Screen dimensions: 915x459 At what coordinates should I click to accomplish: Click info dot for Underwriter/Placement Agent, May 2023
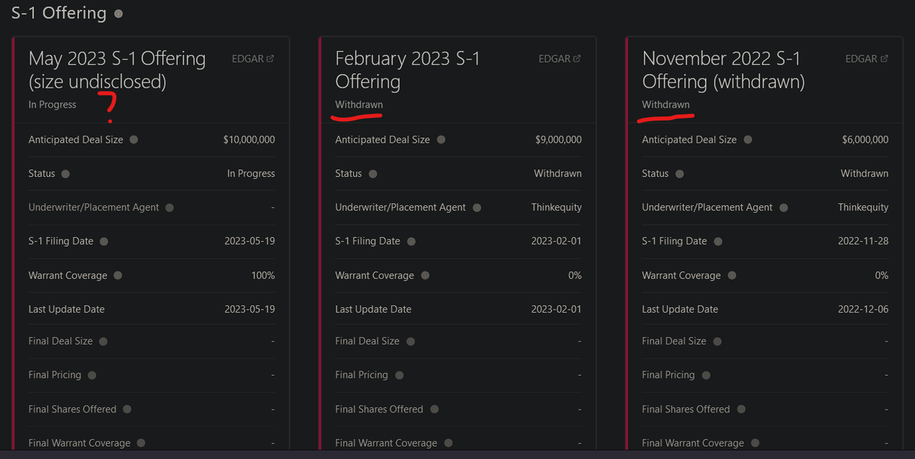[x=169, y=207]
